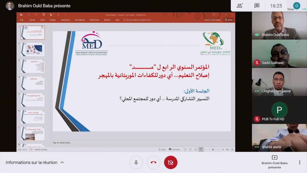Select Chighaly ben jaavar video tile
307x173 pixels.
tap(279, 82)
